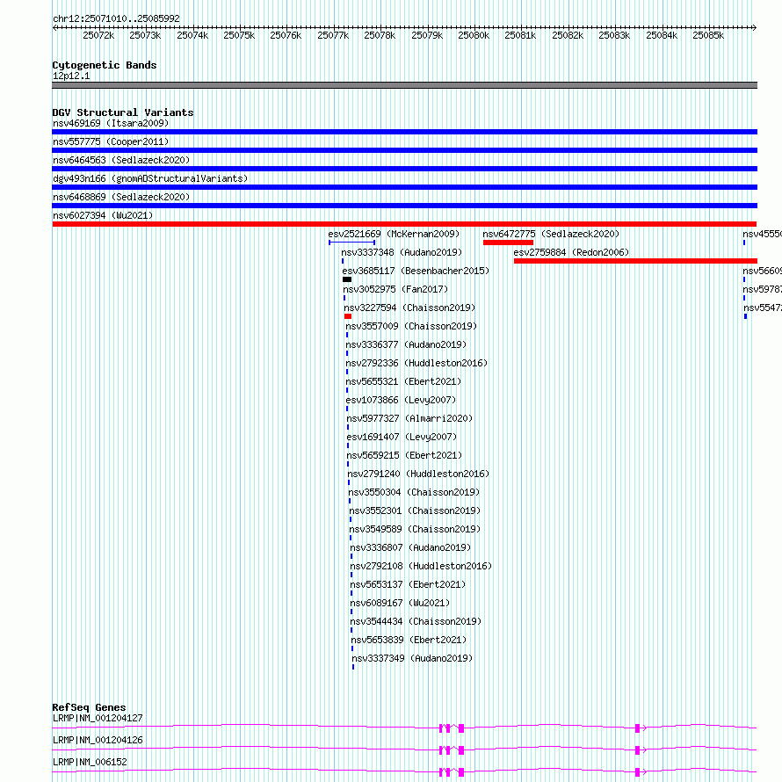
Task: Click the esv2759884 (Redon2006) label
Action: click(571, 252)
